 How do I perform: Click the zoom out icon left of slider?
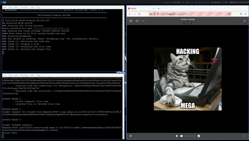[x=177, y=136]
